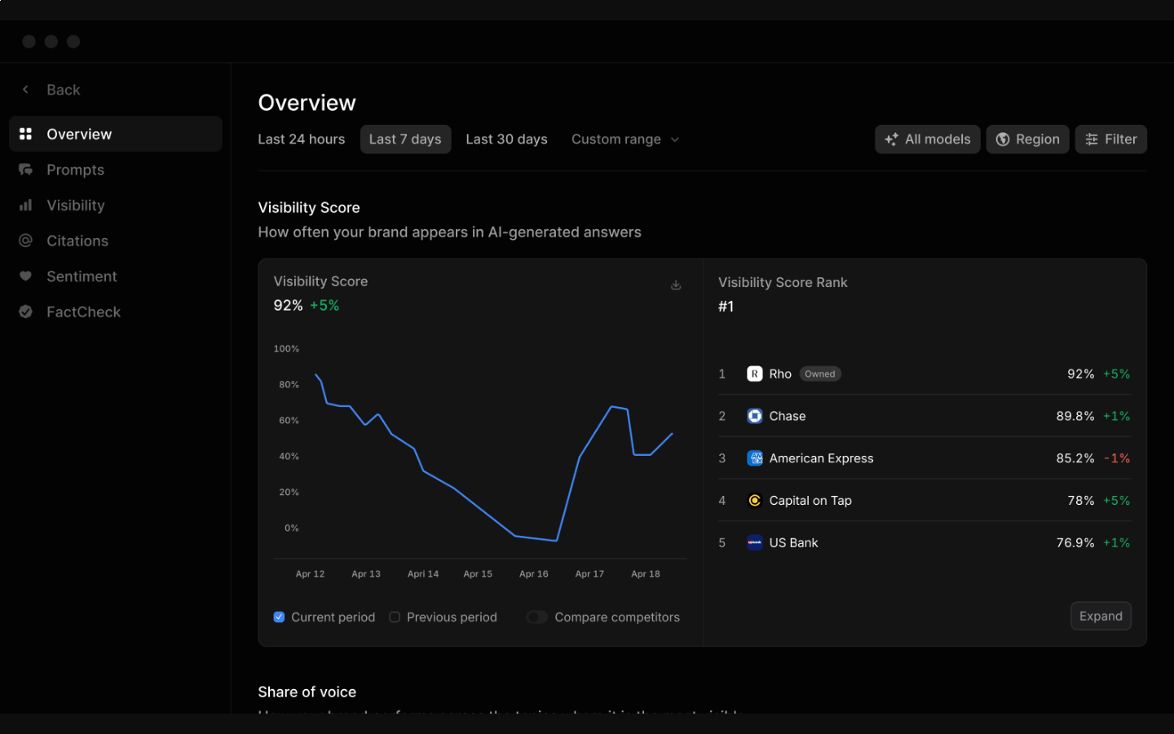Open the Region selector
The height and width of the screenshot is (734, 1174).
coord(1027,139)
